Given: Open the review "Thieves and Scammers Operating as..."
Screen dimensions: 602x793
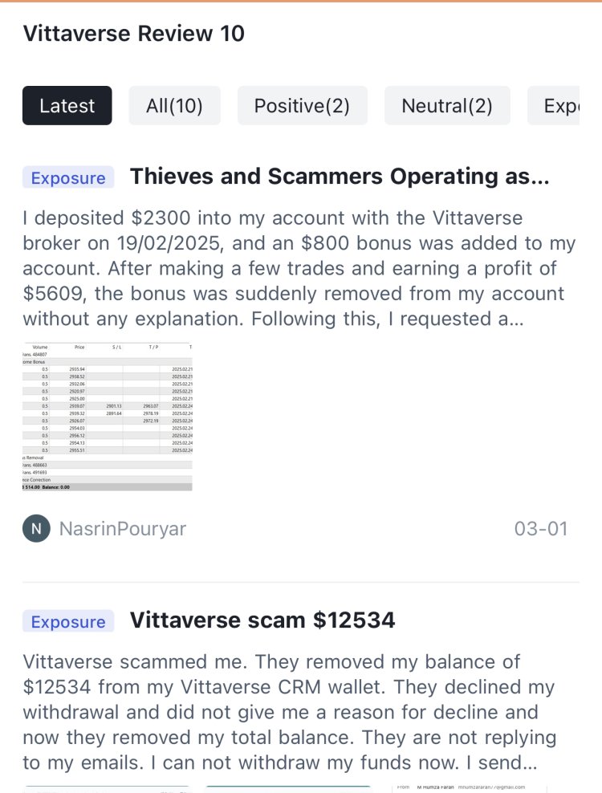Looking at the screenshot, I should [341, 177].
